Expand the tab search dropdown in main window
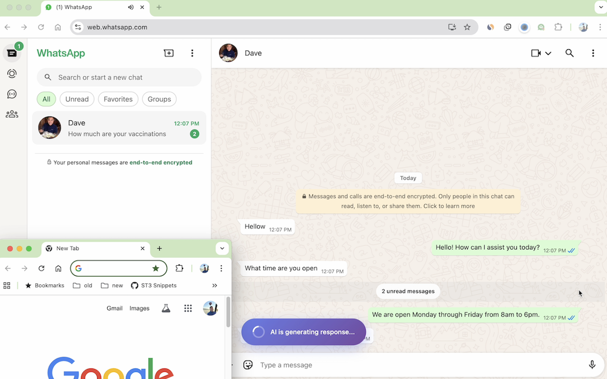Screen dimensions: 607x379 [600, 7]
